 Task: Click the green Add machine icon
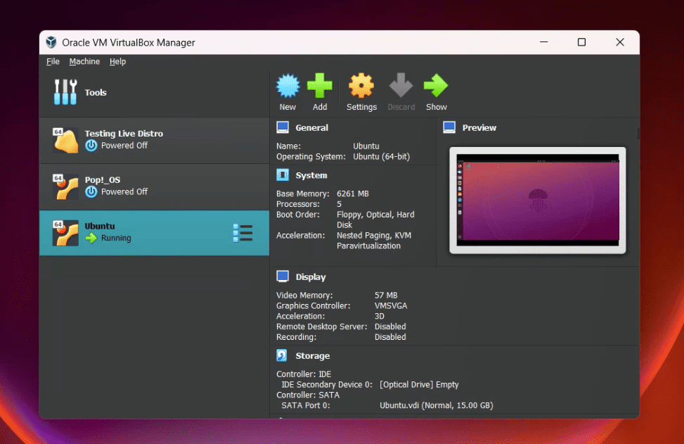click(320, 86)
